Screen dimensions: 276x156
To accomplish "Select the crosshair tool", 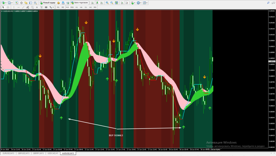I will pyautogui.click(x=8, y=7).
